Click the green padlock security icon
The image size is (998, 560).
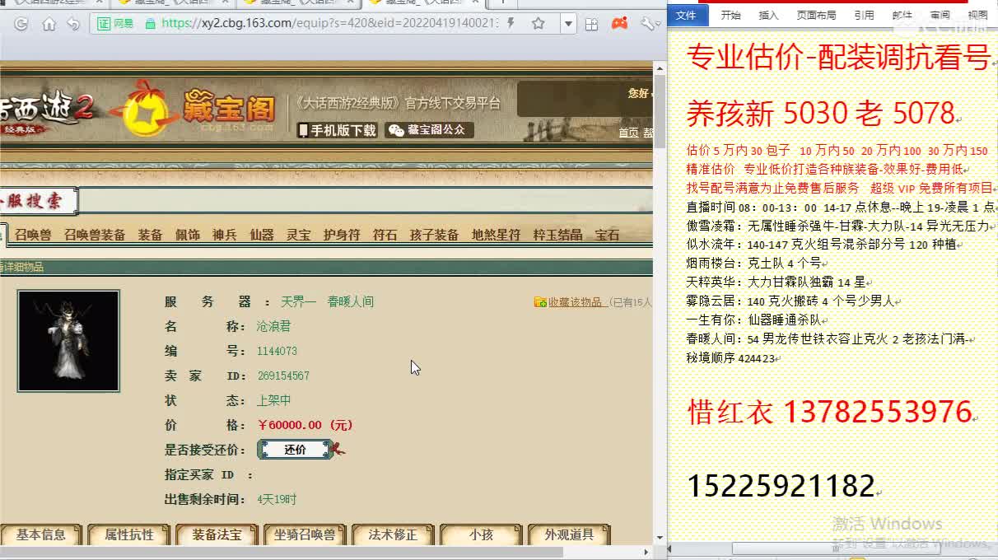pyautogui.click(x=150, y=24)
